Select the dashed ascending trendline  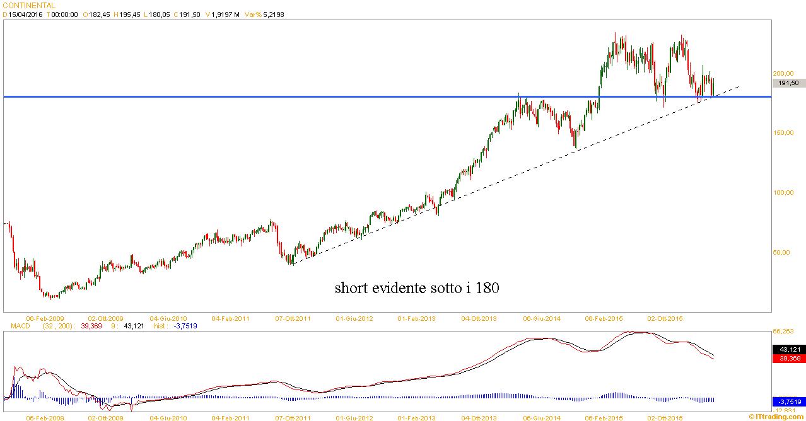(x=505, y=176)
